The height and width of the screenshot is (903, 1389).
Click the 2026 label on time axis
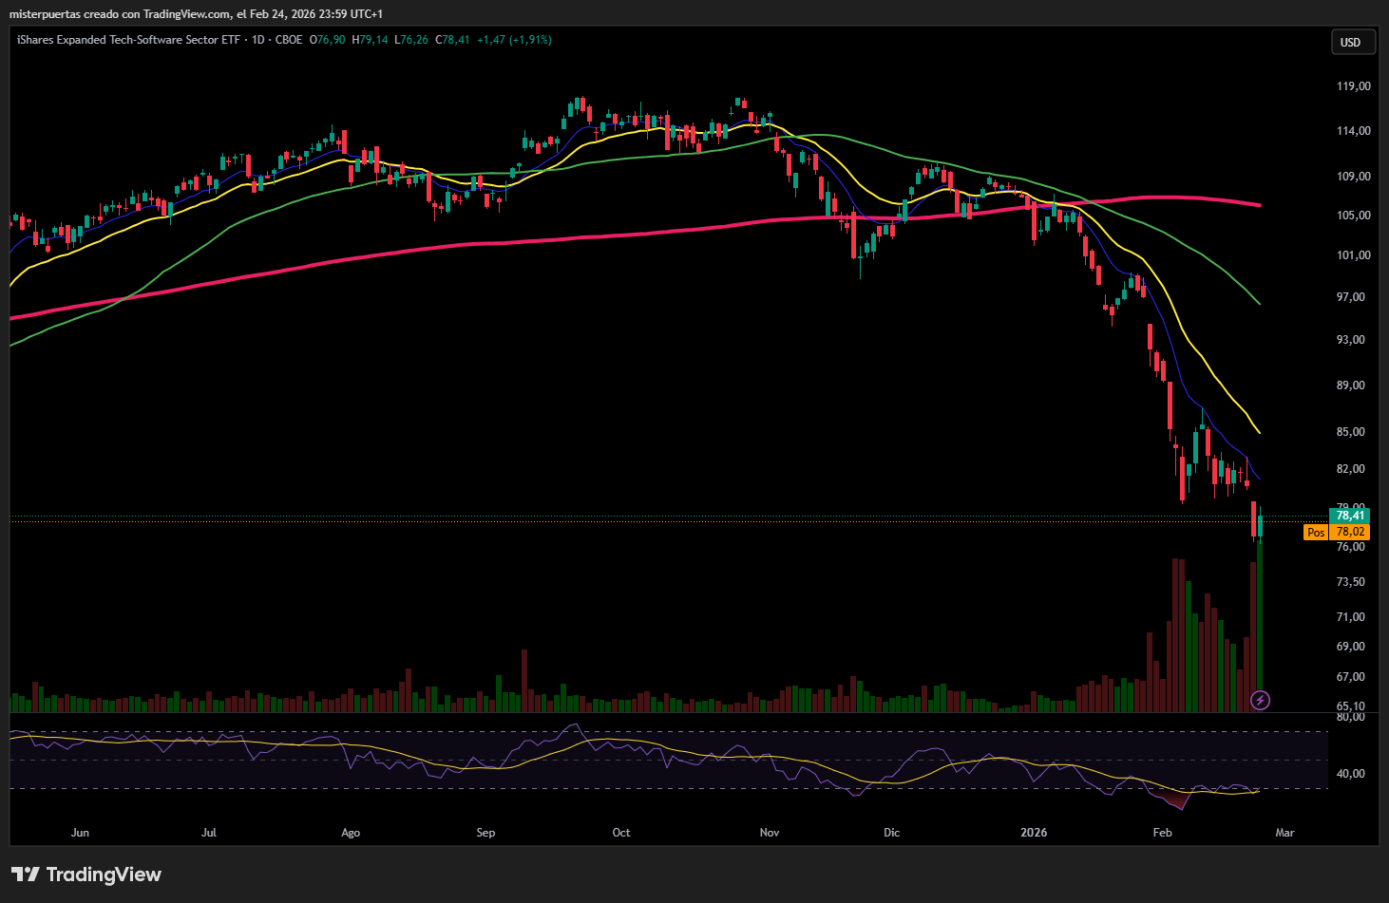coord(1034,833)
